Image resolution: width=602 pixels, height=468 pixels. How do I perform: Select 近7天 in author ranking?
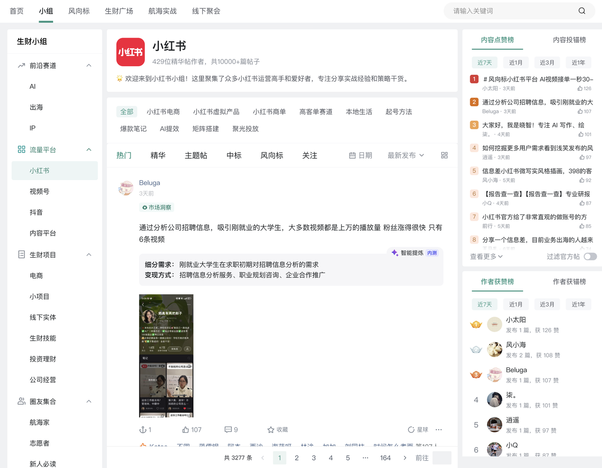(x=484, y=304)
